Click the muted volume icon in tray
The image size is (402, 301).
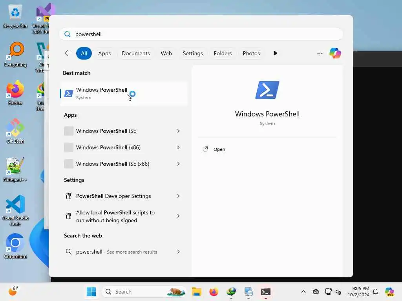[338, 292]
